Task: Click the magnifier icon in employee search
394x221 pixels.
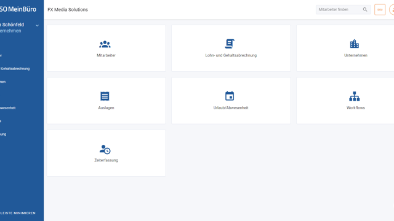Action: 365,10
